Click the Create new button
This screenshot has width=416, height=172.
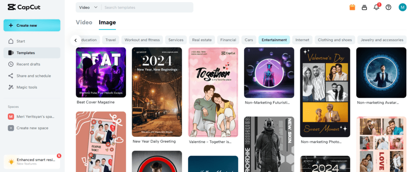click(32, 26)
